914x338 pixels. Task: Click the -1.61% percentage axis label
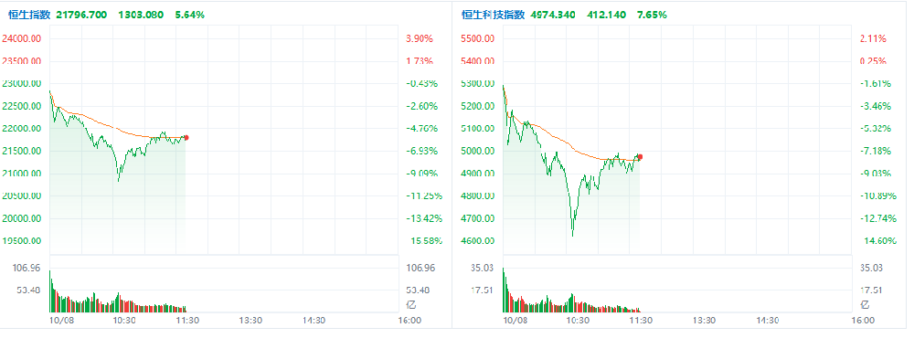click(875, 83)
